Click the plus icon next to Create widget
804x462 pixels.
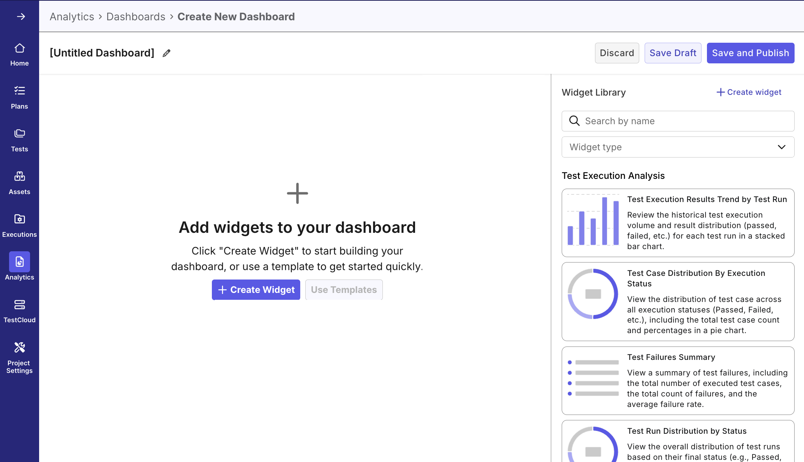[x=720, y=92]
